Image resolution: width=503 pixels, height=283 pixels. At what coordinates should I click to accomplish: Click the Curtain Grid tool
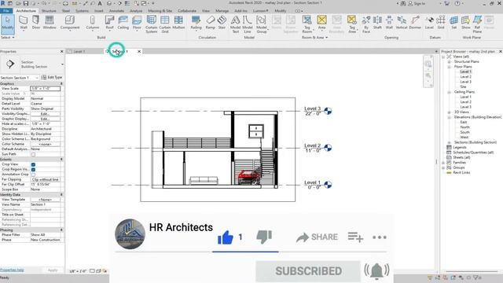tap(165, 24)
